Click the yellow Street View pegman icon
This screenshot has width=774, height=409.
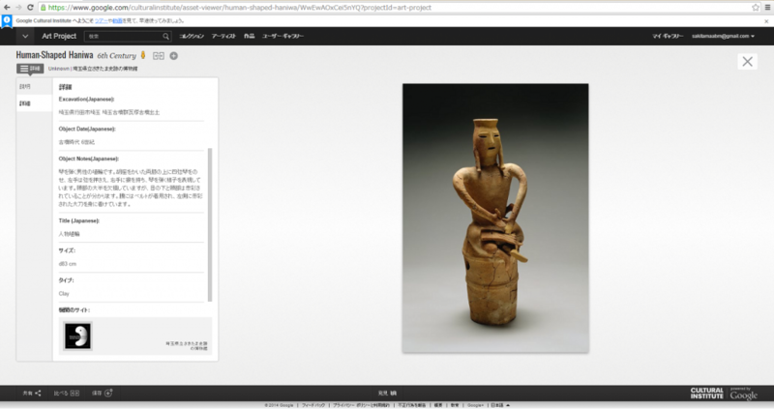pyautogui.click(x=143, y=55)
